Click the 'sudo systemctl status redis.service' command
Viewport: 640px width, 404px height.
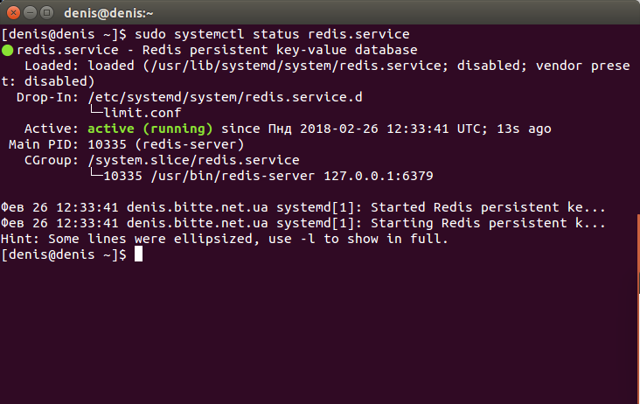click(272, 34)
